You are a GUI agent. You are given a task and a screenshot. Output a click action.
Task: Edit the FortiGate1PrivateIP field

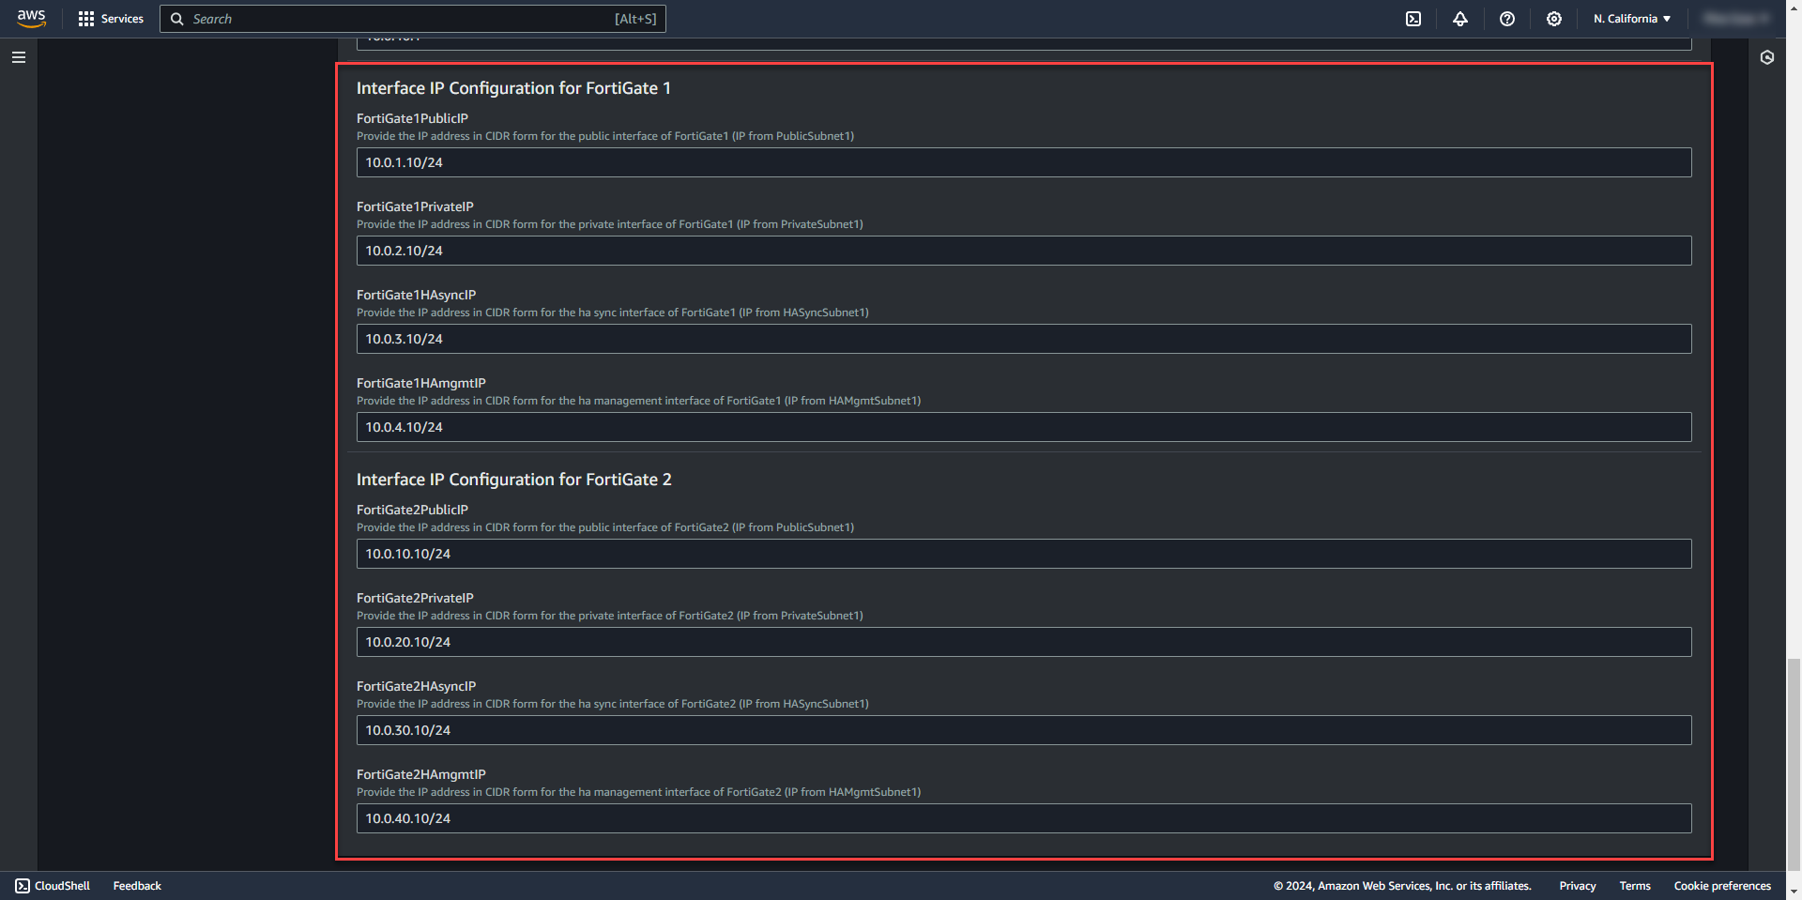point(1024,251)
